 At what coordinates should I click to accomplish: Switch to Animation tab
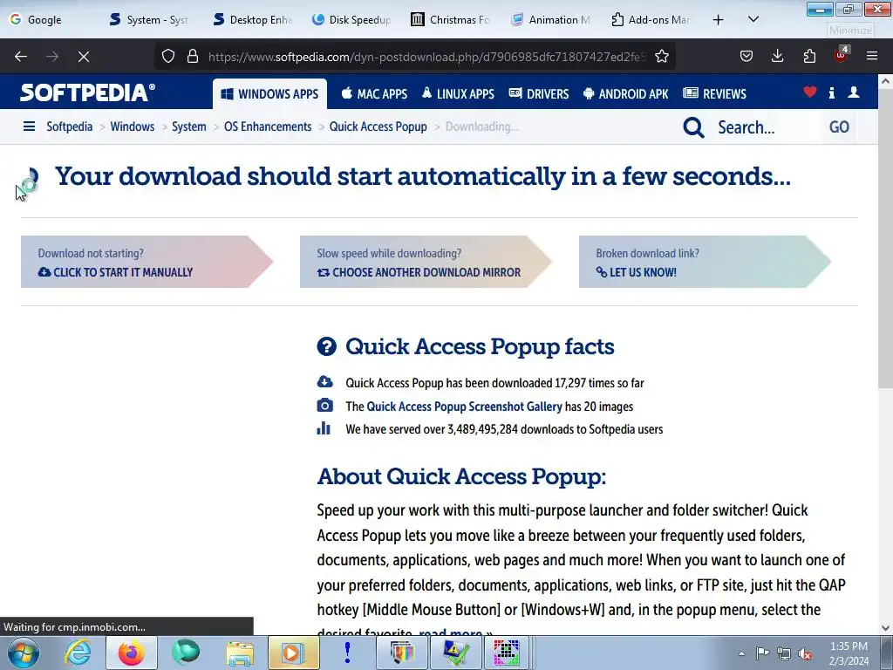551,20
